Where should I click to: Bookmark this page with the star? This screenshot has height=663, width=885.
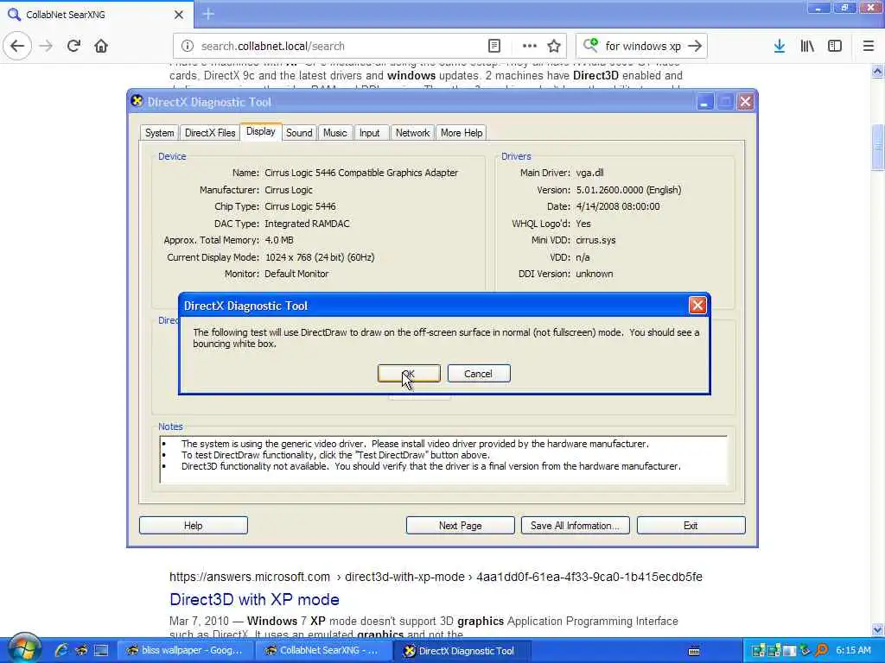point(554,46)
